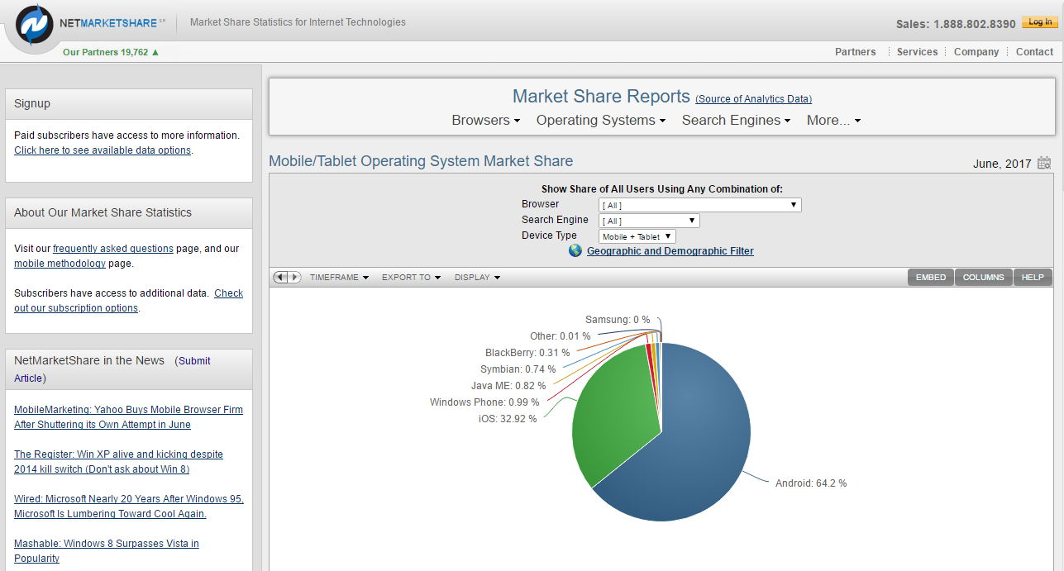1064x571 pixels.
Task: Click the Symbian: 0.74 % label
Action: tap(518, 369)
